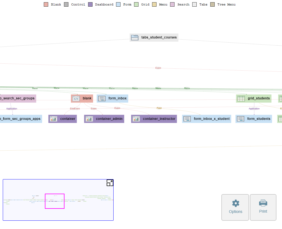282x229 pixels.
Task: Click the form icon on form_inbox node
Action: point(101,98)
